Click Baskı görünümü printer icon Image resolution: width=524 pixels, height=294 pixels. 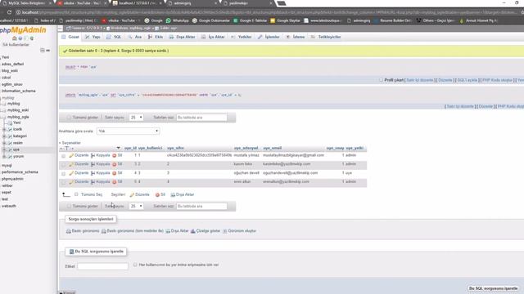[68, 231]
